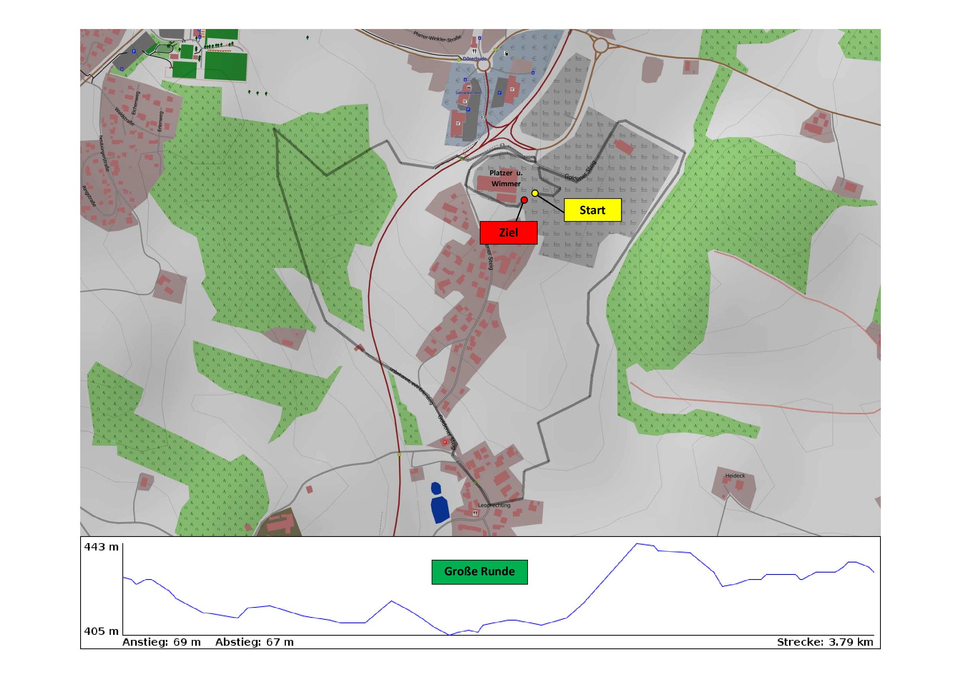Click the red finish point marker dot

tap(524, 200)
